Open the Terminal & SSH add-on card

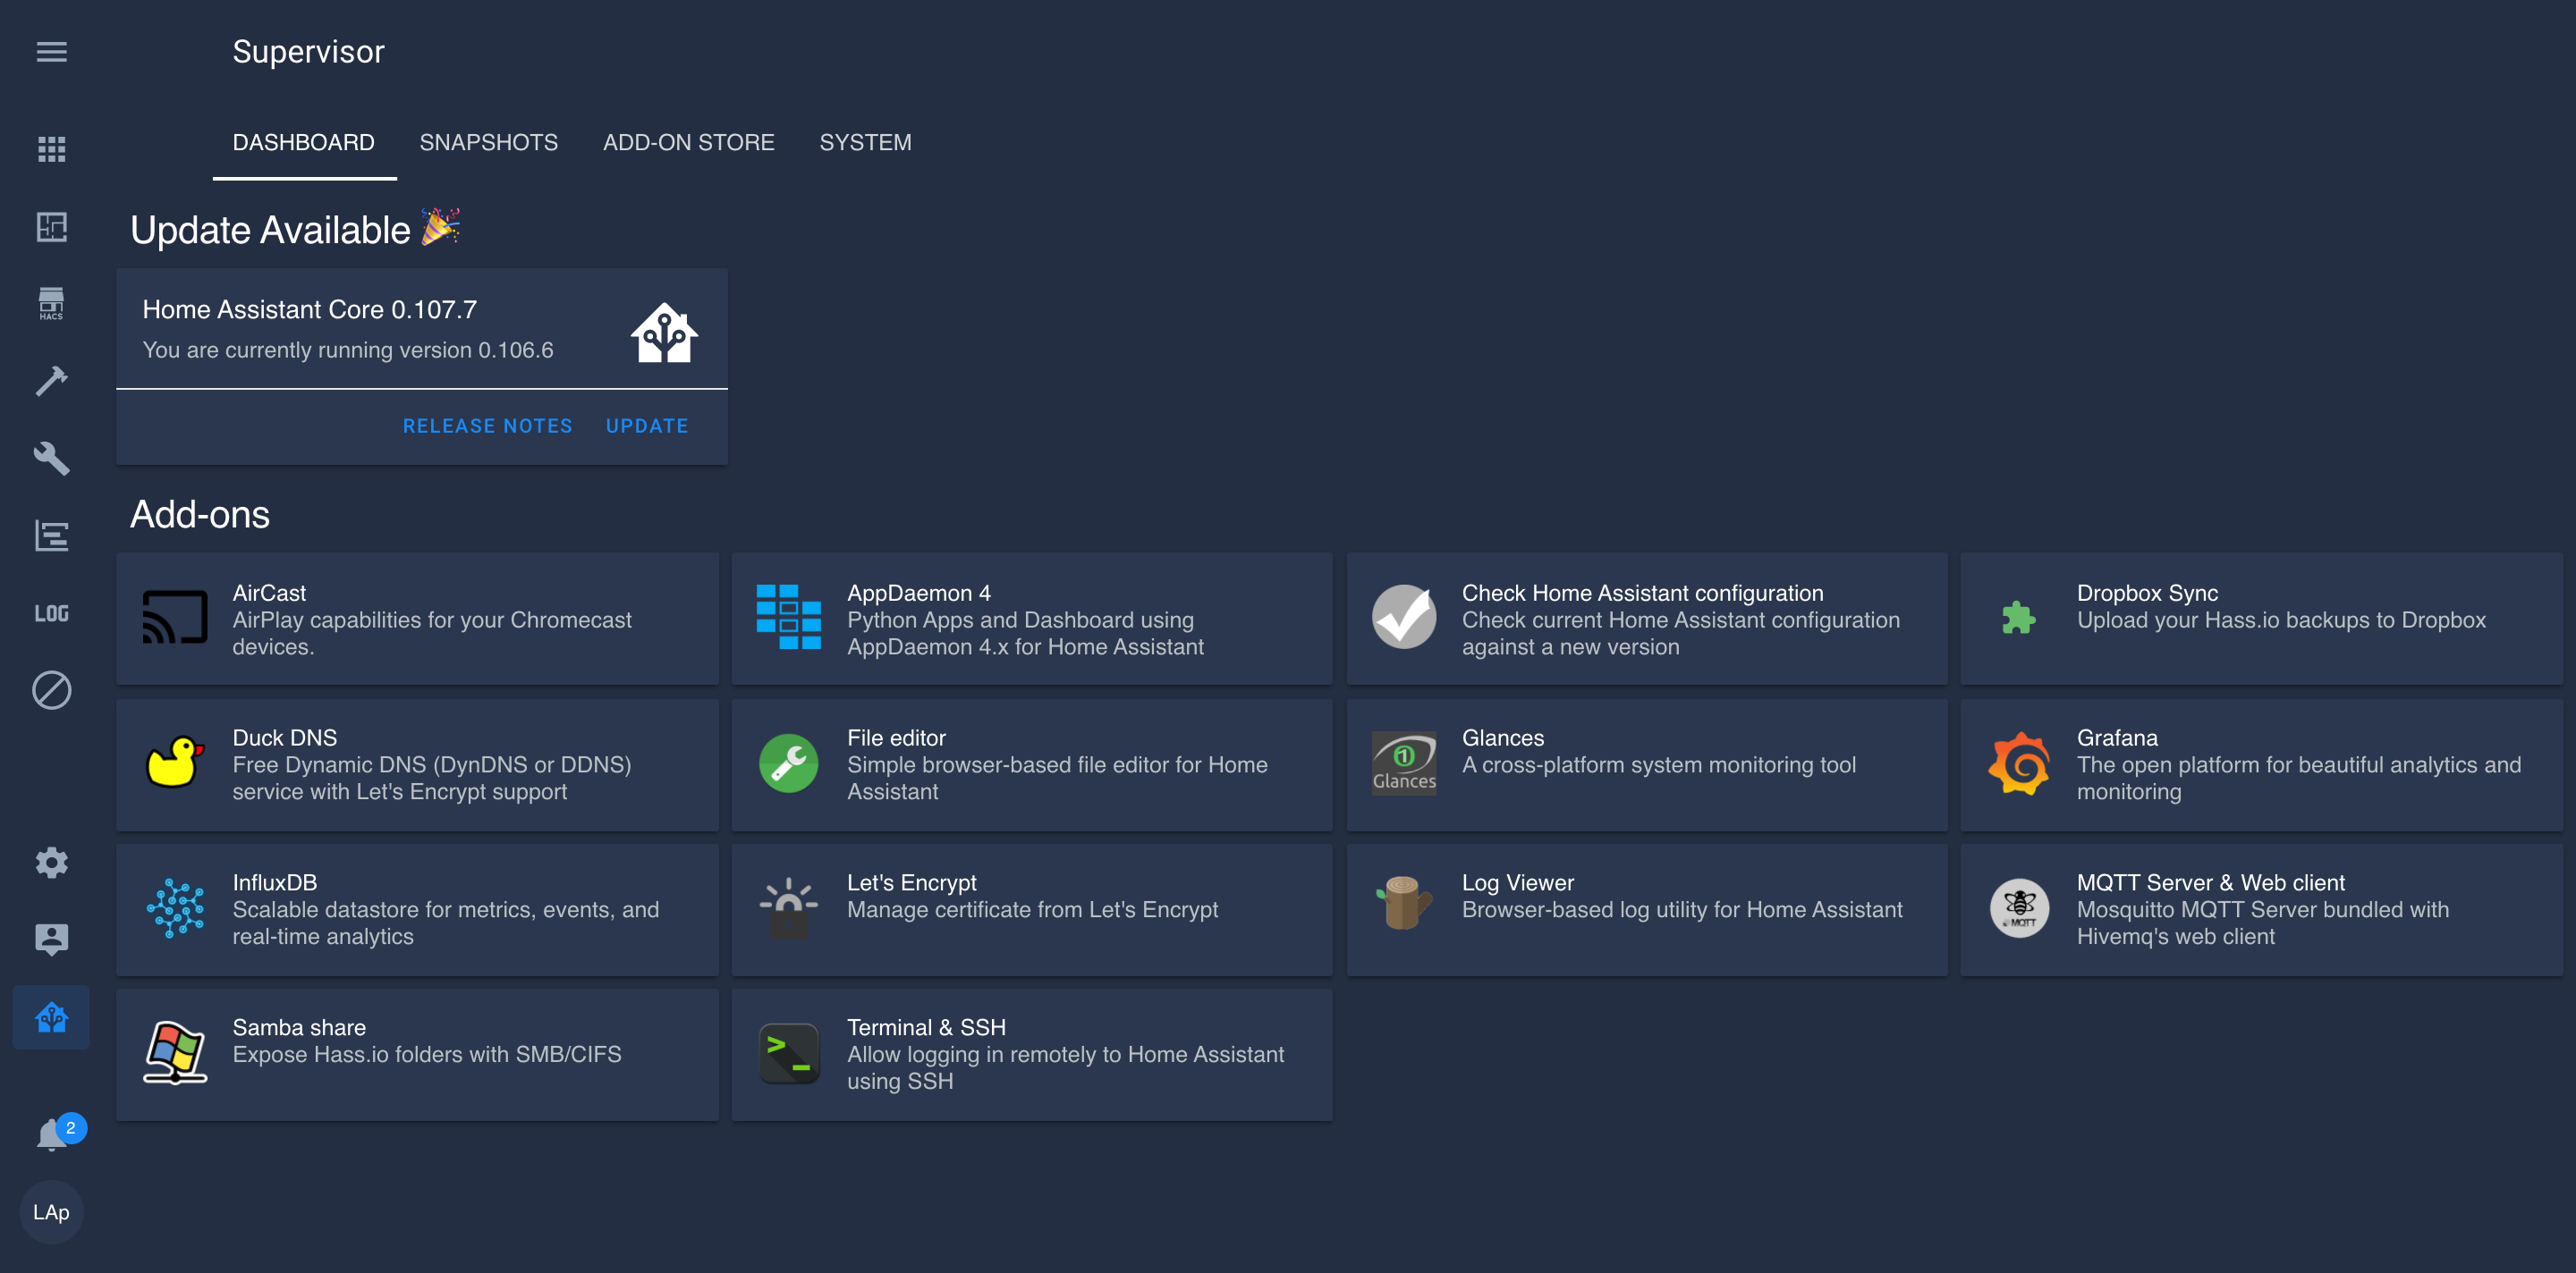pyautogui.click(x=1031, y=1053)
